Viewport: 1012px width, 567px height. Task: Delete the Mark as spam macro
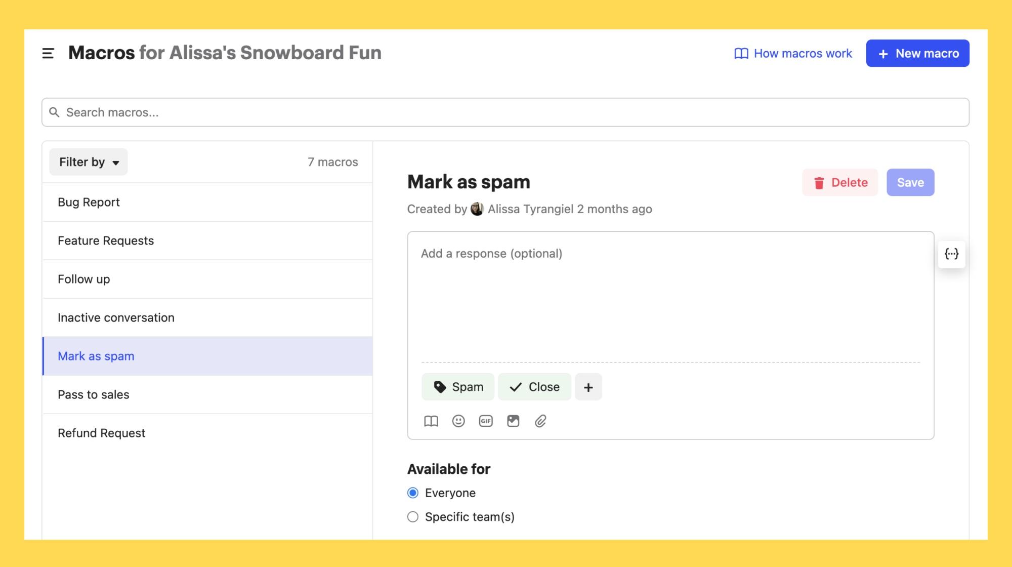point(840,182)
